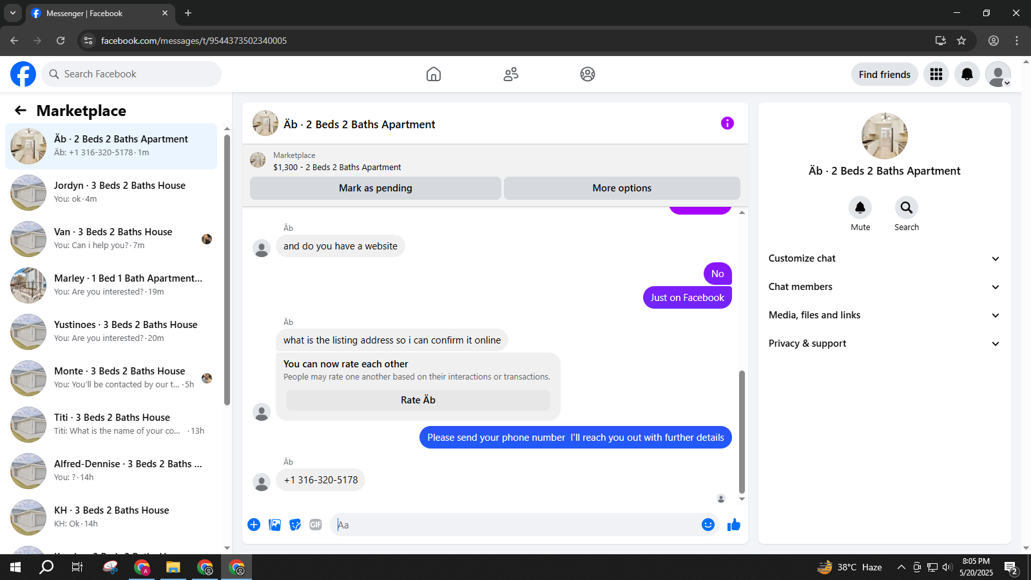The height and width of the screenshot is (580, 1031).
Task: Open Alfred-Dennise 3 Beds 2 Baths chat
Action: point(111,471)
